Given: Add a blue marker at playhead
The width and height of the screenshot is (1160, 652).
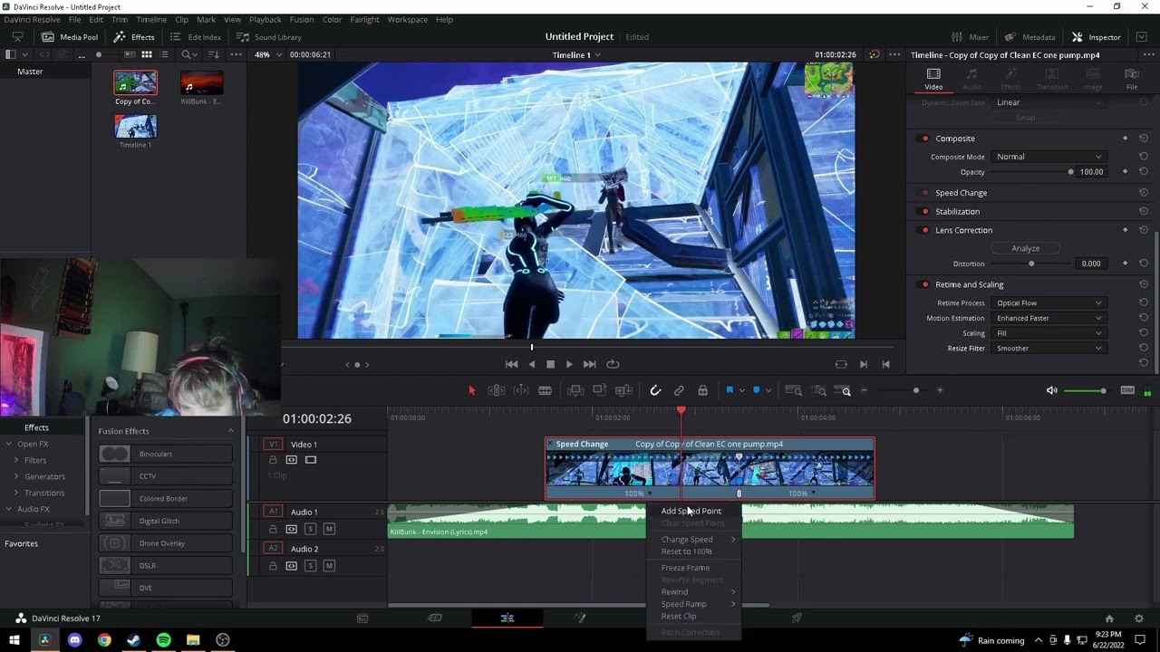Looking at the screenshot, I should point(756,390).
